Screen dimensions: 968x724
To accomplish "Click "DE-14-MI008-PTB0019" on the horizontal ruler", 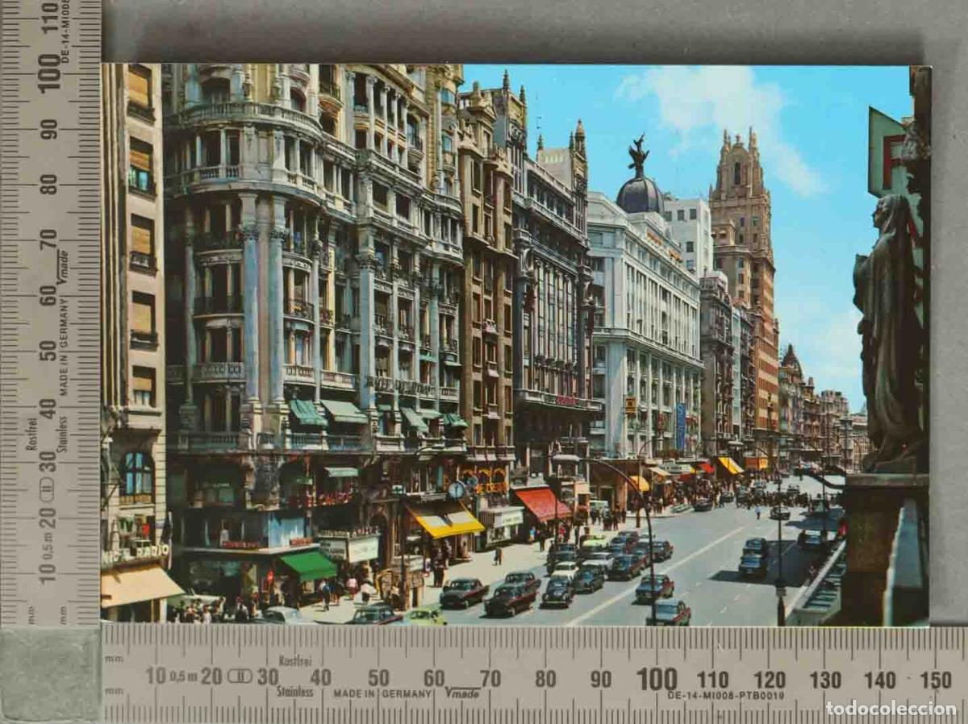I will [x=724, y=695].
